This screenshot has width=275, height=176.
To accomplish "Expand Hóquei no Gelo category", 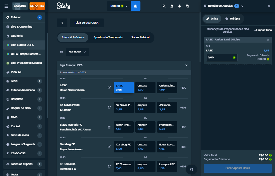I will [x=40, y=108].
